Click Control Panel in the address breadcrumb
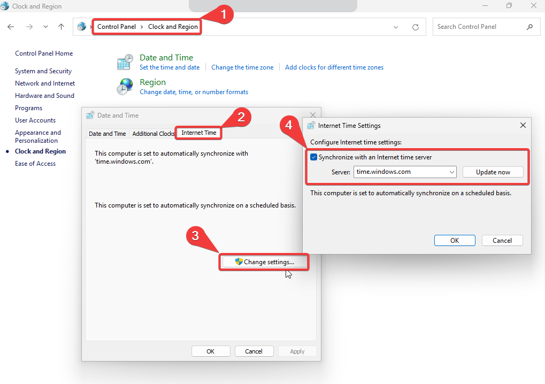The width and height of the screenshot is (545, 384). point(117,27)
